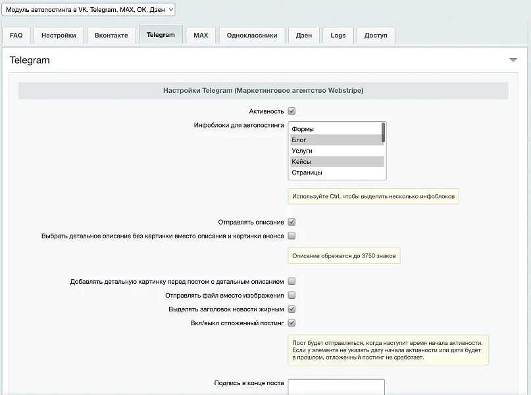
Task: Switch to the FAQ tab
Action: click(x=16, y=36)
